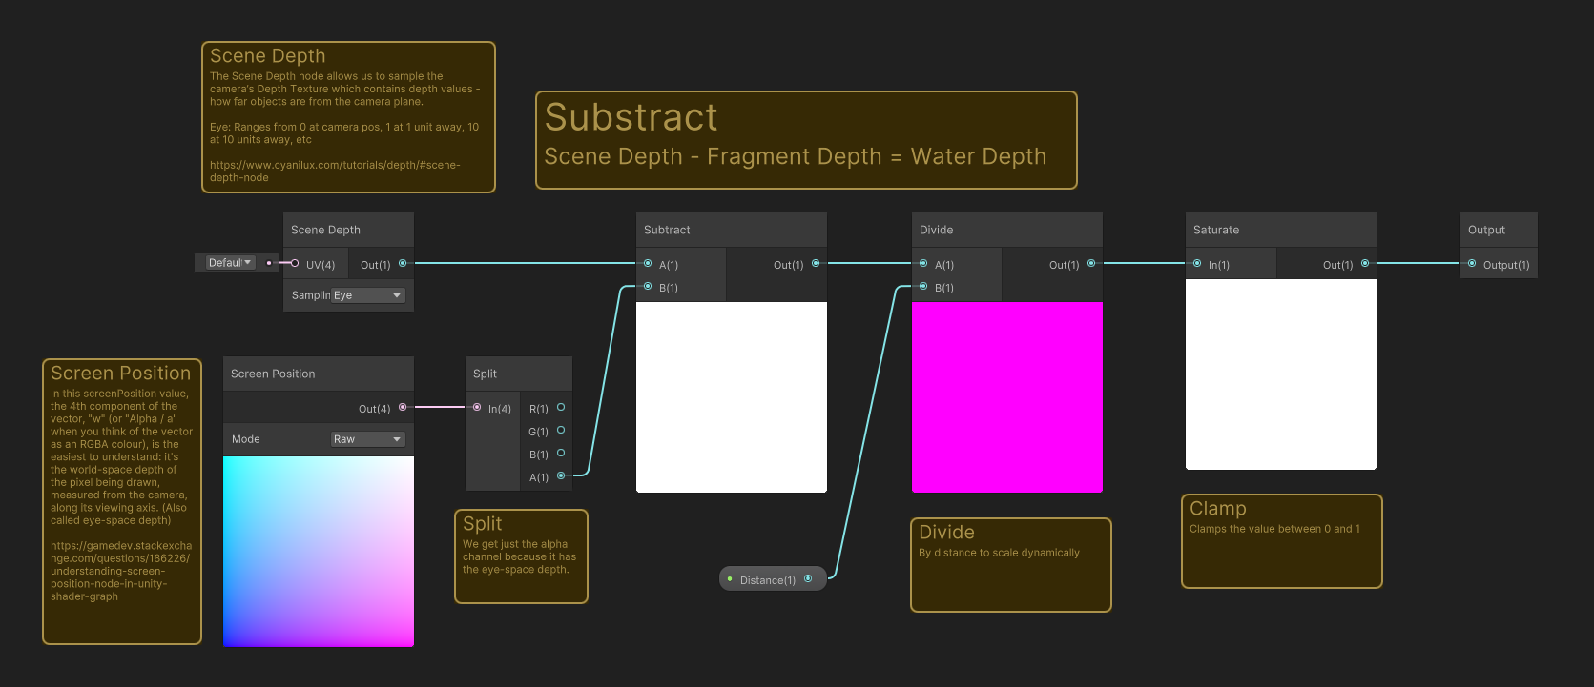
Task: Click the Split A(1) output port
Action: click(561, 475)
